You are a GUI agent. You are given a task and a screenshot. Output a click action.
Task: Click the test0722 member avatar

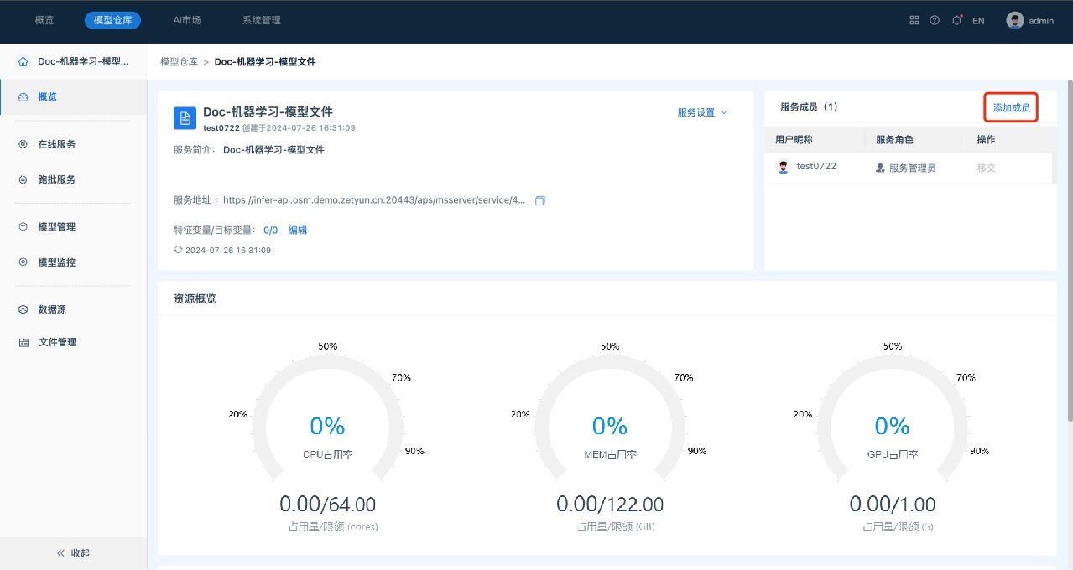tap(784, 167)
